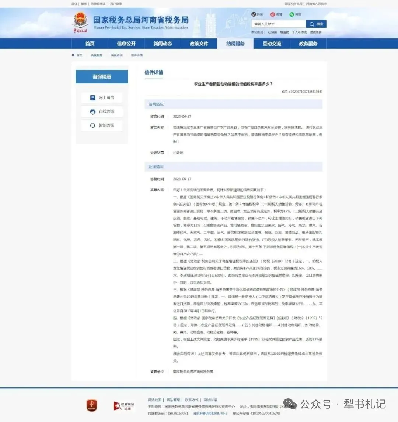
Task: Go to 纳税服务 in the breadcrumb
Action: pos(97,55)
